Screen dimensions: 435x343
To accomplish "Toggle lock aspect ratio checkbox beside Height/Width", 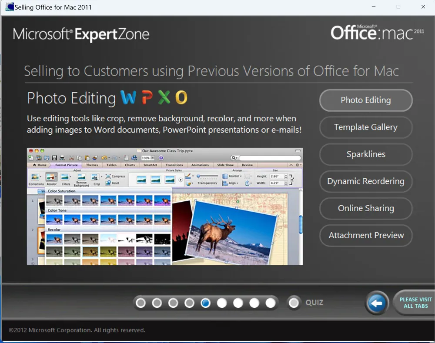I will point(292,180).
